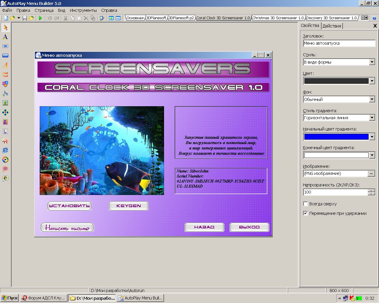Click the УСТАНОВИТЬ button in preview

click(x=69, y=206)
